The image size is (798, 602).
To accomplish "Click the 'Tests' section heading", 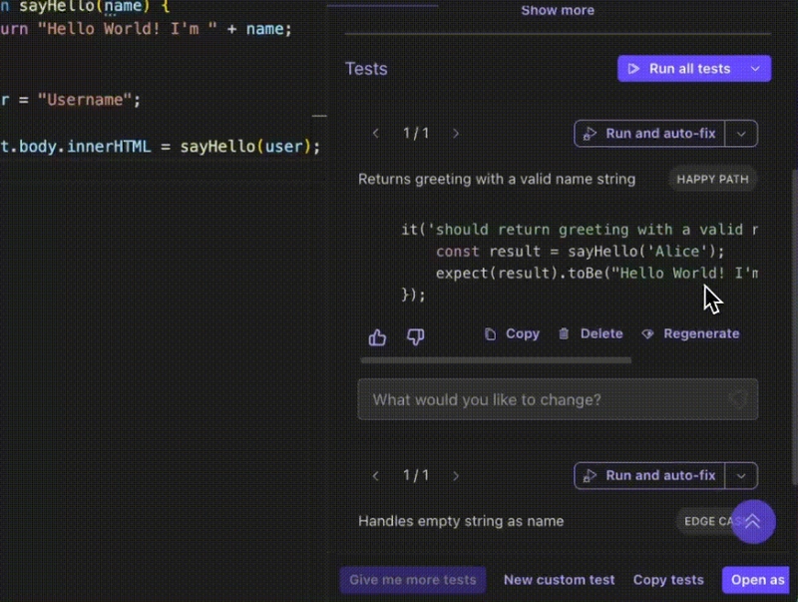I will (x=366, y=69).
